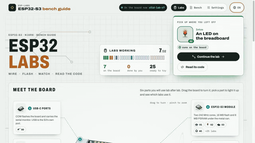255x143 pixels.
Task: Open the 'On the board now rfid-lab-r7' status pill
Action: point(143,8)
